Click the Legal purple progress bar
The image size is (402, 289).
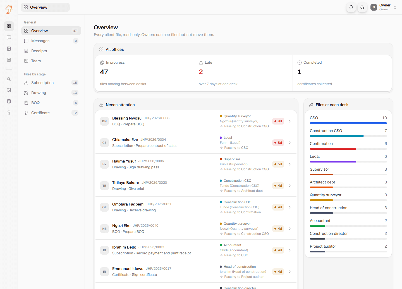point(333,162)
